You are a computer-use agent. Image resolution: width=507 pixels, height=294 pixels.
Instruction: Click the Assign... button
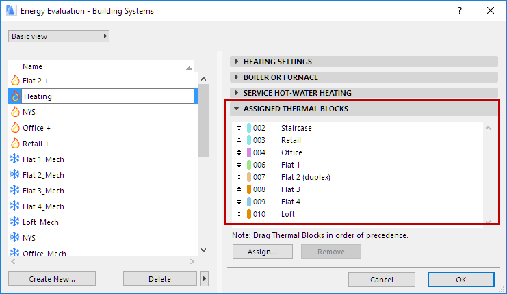coord(257,252)
